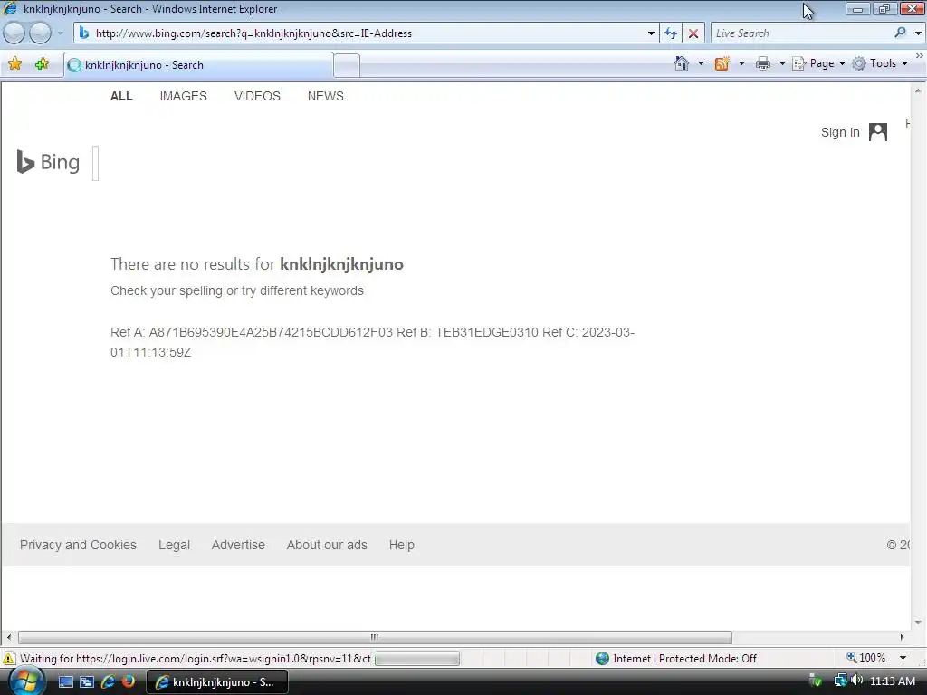Click the status bar warning icon
This screenshot has height=695, width=927.
click(9, 658)
